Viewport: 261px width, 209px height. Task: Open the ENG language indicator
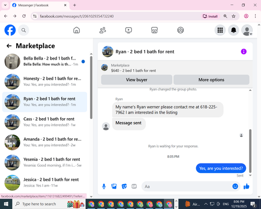pos(226,204)
